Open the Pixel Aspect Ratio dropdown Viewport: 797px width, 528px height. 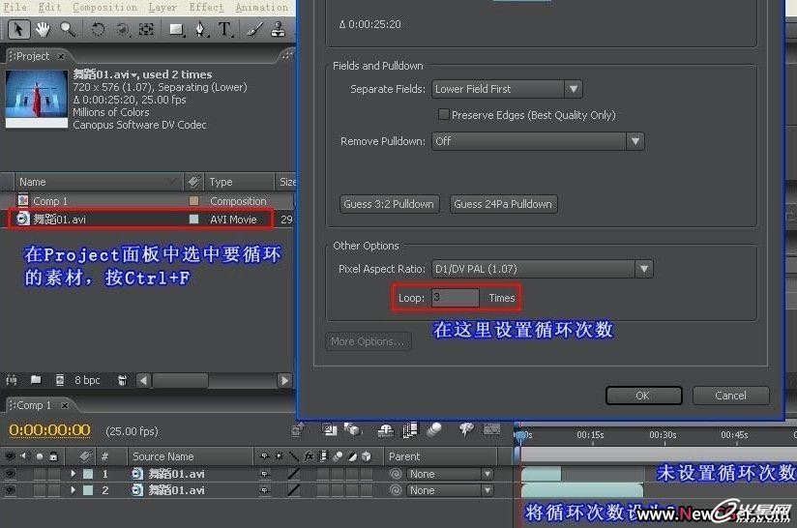pyautogui.click(x=543, y=269)
